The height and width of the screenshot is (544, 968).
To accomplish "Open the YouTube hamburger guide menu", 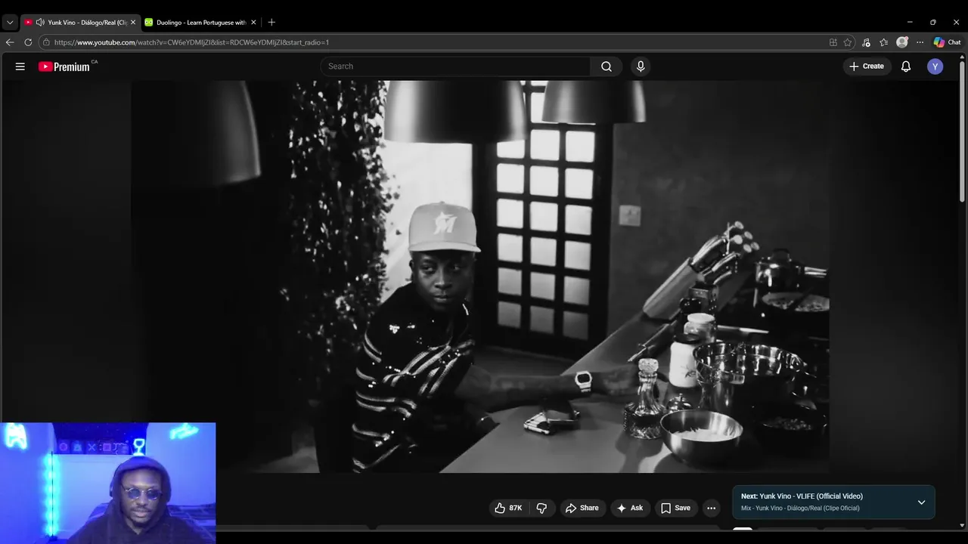I will pos(20,66).
